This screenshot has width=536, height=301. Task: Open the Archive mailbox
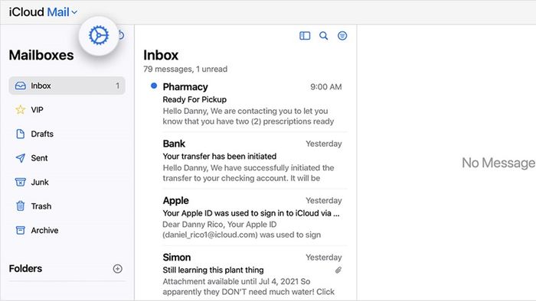[x=67, y=230]
